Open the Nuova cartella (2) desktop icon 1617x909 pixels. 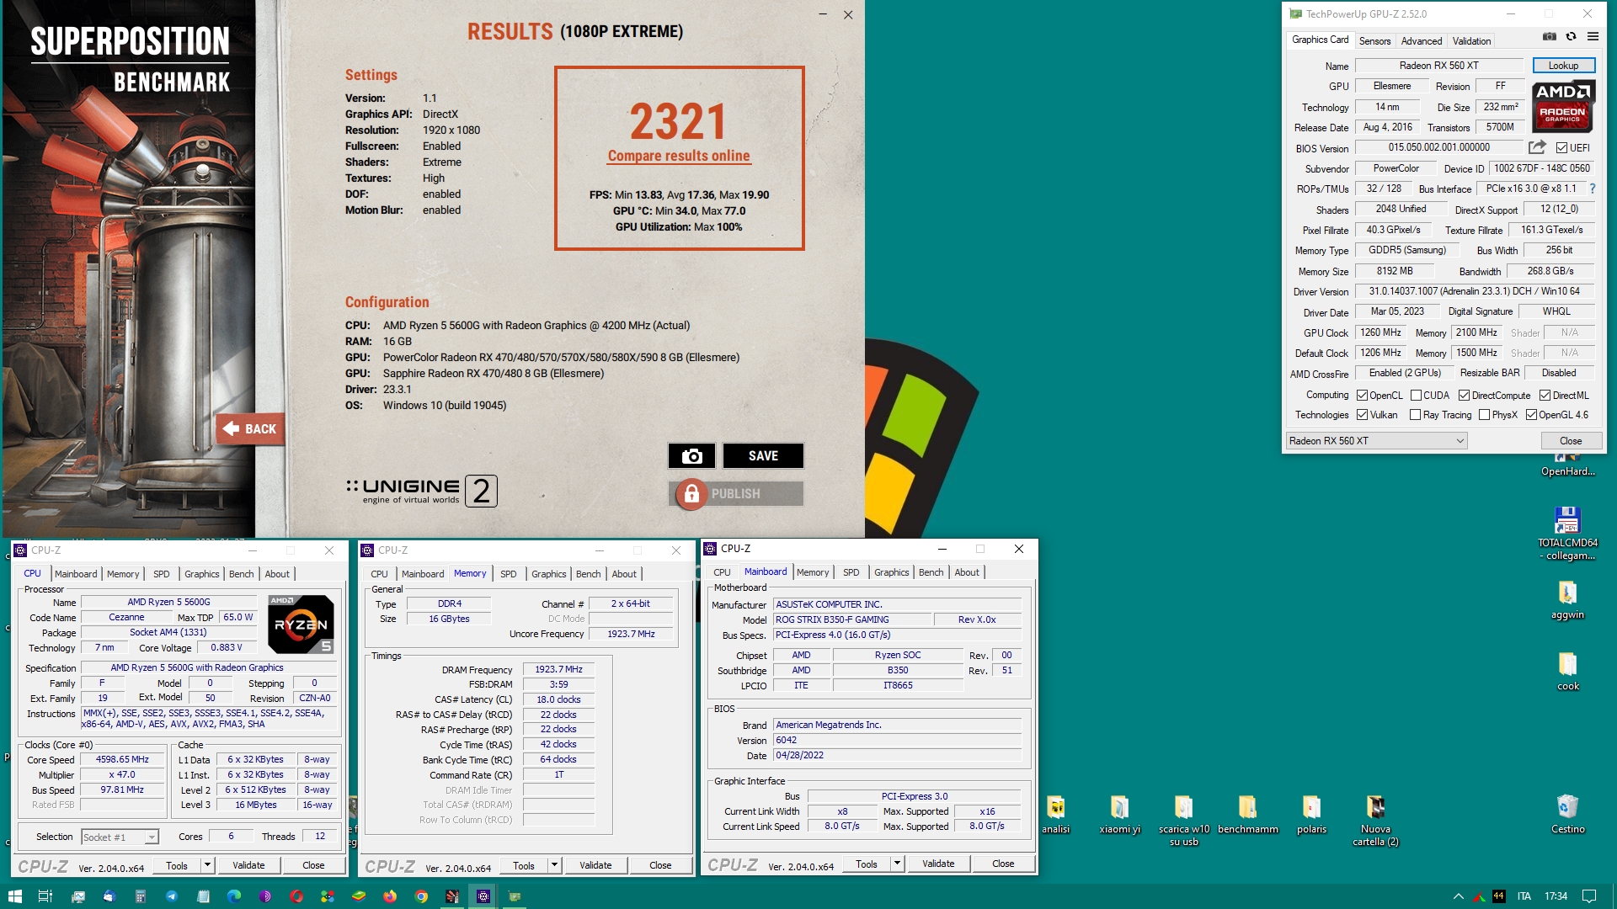(x=1375, y=821)
